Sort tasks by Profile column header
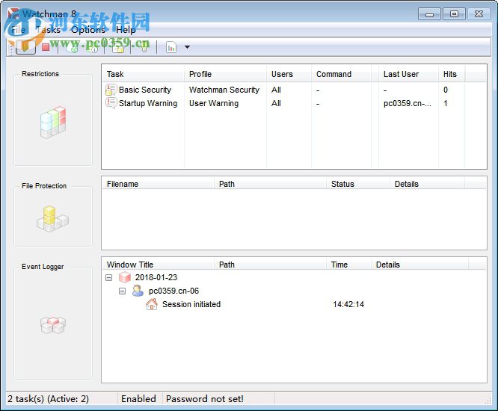The width and height of the screenshot is (498, 411). [x=224, y=74]
